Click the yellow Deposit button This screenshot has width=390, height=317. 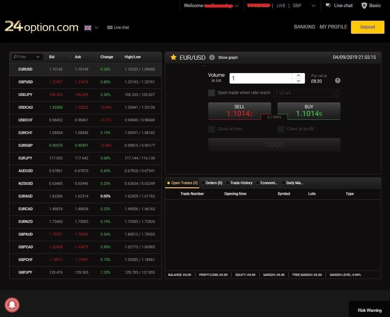pos(368,27)
